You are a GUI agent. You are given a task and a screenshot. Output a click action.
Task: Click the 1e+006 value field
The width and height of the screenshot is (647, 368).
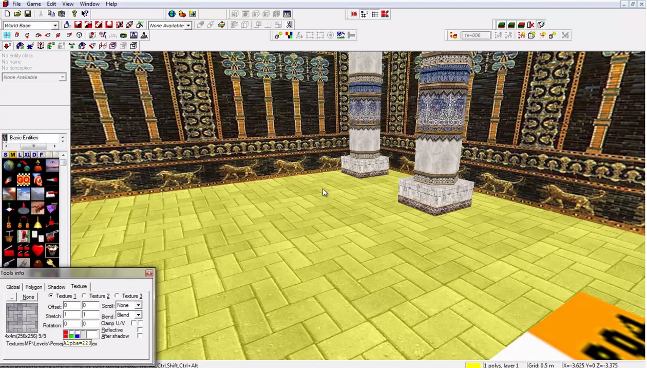click(x=475, y=35)
